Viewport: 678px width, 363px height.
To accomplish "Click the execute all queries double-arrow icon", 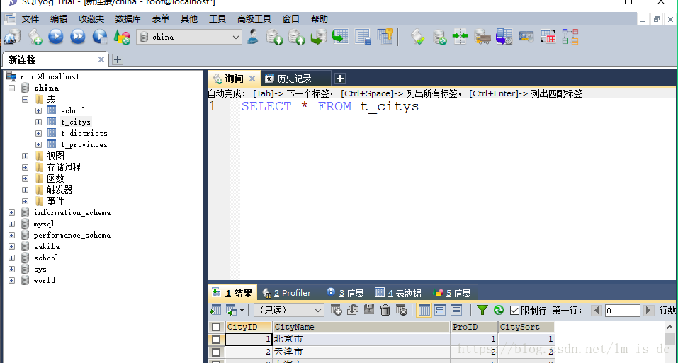I will (78, 37).
